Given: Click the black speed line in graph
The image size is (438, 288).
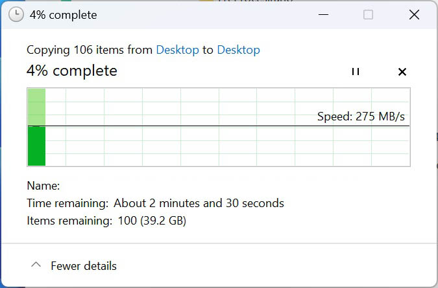Looking at the screenshot, I should tap(219, 126).
